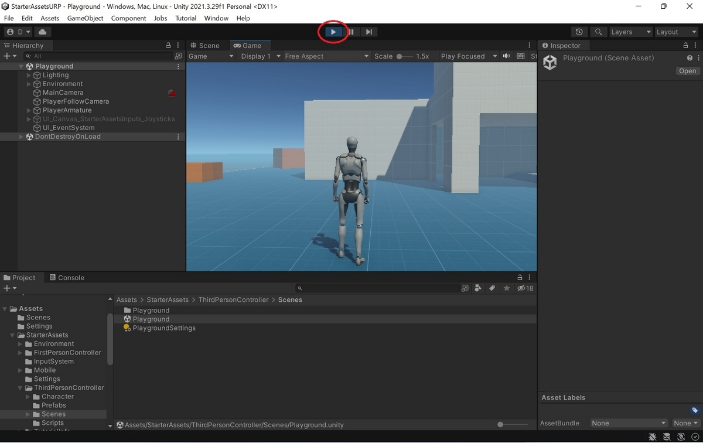Select MainCamera in the Hierarchy
This screenshot has width=703, height=443.
(x=63, y=93)
